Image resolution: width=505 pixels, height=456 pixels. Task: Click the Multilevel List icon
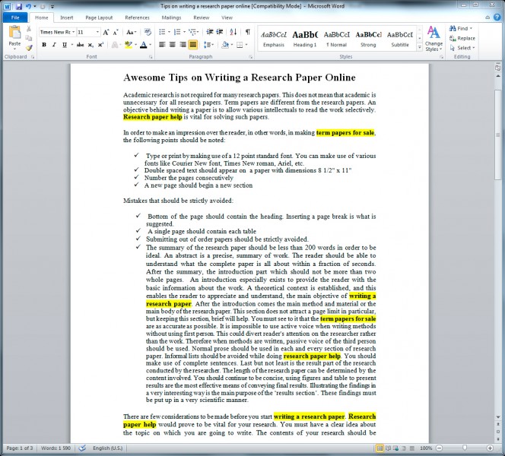point(192,32)
